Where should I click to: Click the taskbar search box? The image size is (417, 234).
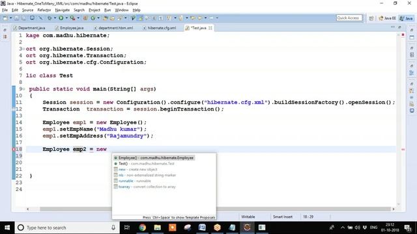[66, 227]
